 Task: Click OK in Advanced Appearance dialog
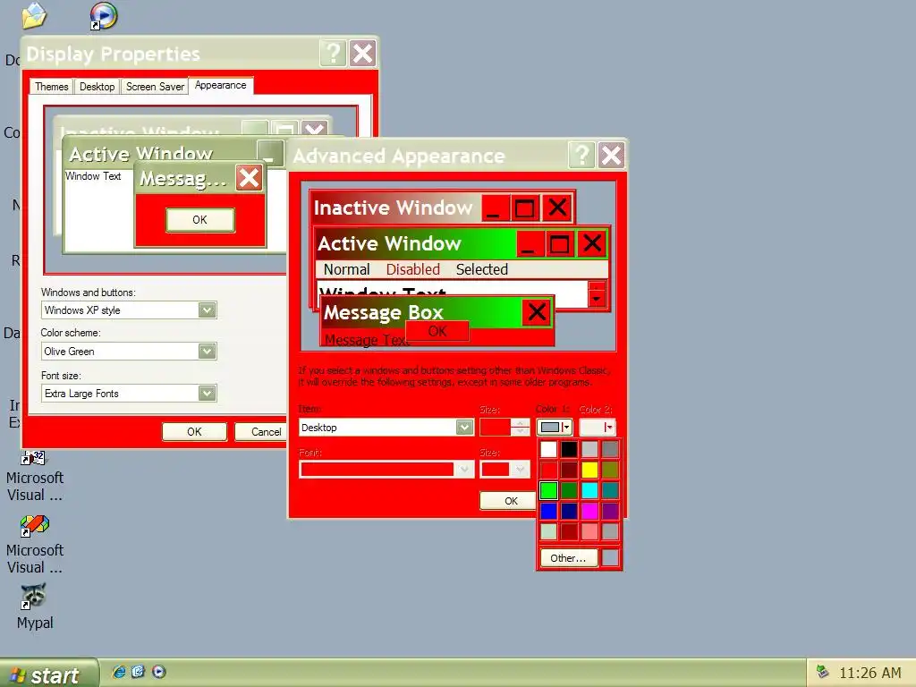click(508, 501)
